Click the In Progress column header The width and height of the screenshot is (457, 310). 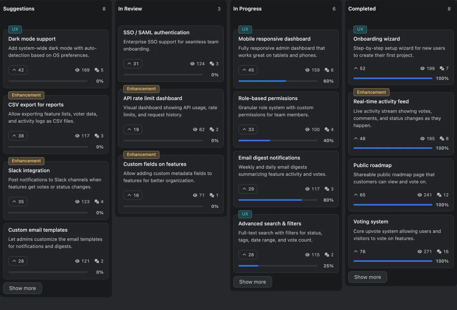[248, 9]
